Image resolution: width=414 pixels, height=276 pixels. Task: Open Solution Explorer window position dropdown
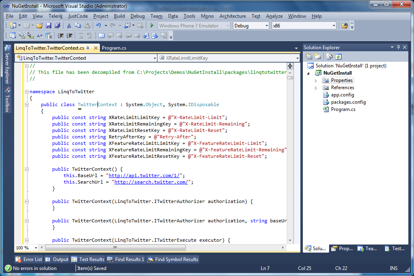(x=392, y=47)
